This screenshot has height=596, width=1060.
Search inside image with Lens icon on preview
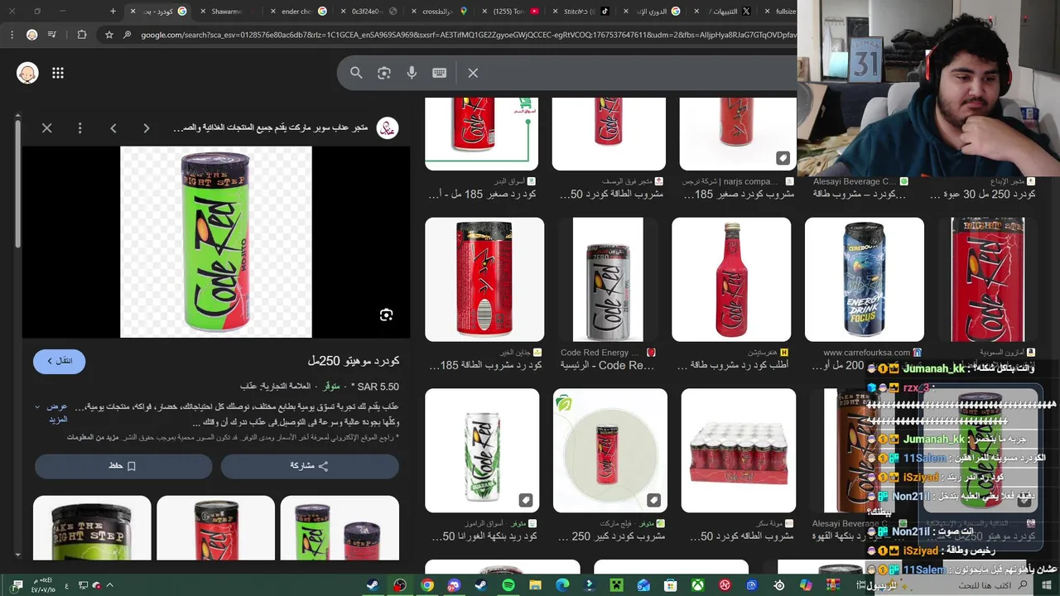[x=386, y=315]
